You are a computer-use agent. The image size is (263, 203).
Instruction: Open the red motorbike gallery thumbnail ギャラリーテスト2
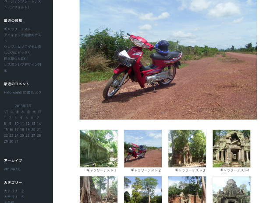click(x=143, y=148)
